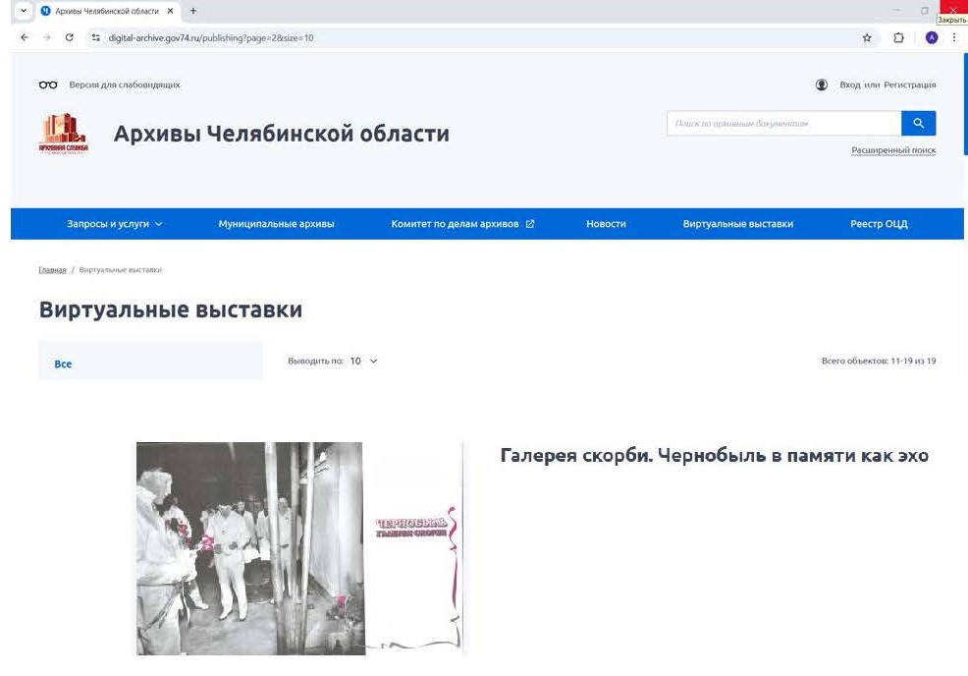Click the browser reload icon
Viewport: 968px width, 676px height.
click(68, 37)
